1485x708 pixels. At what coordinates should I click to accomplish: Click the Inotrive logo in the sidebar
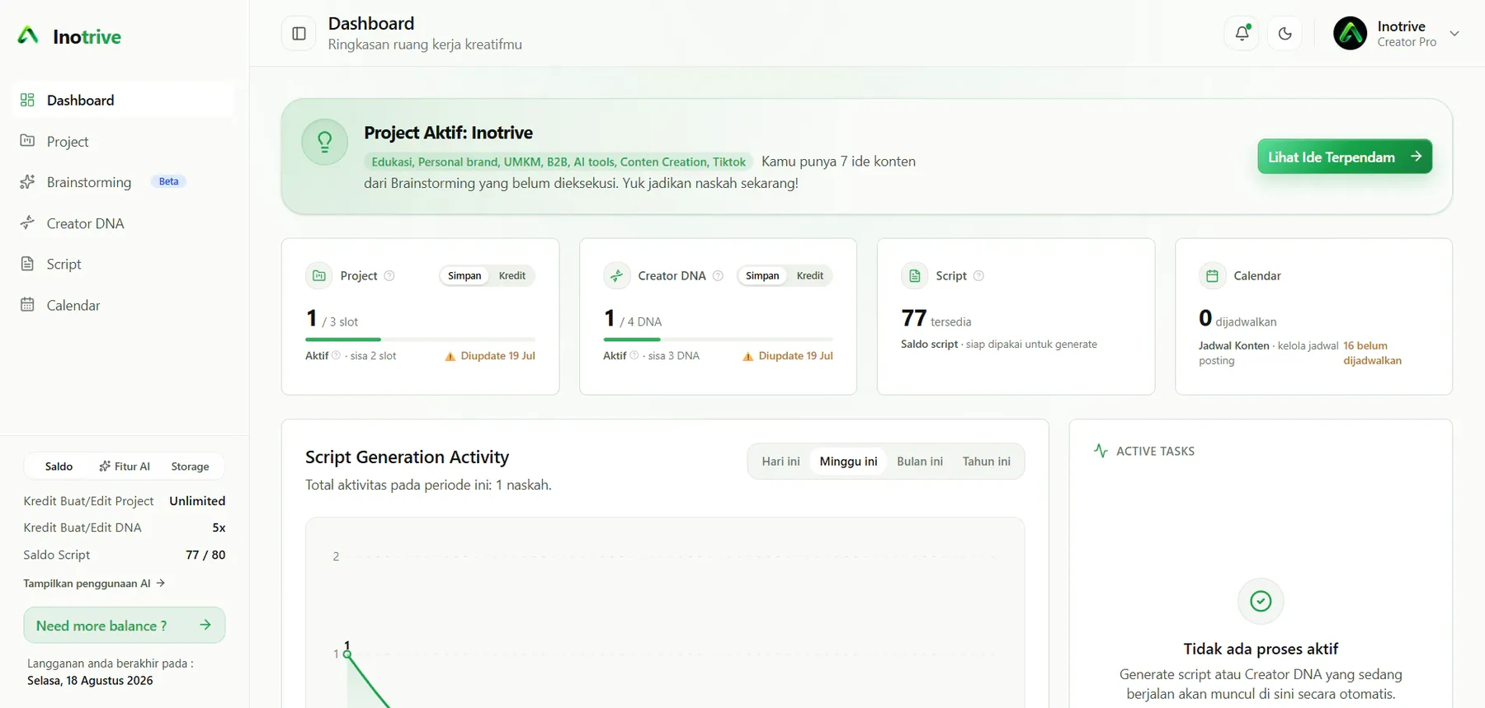69,36
